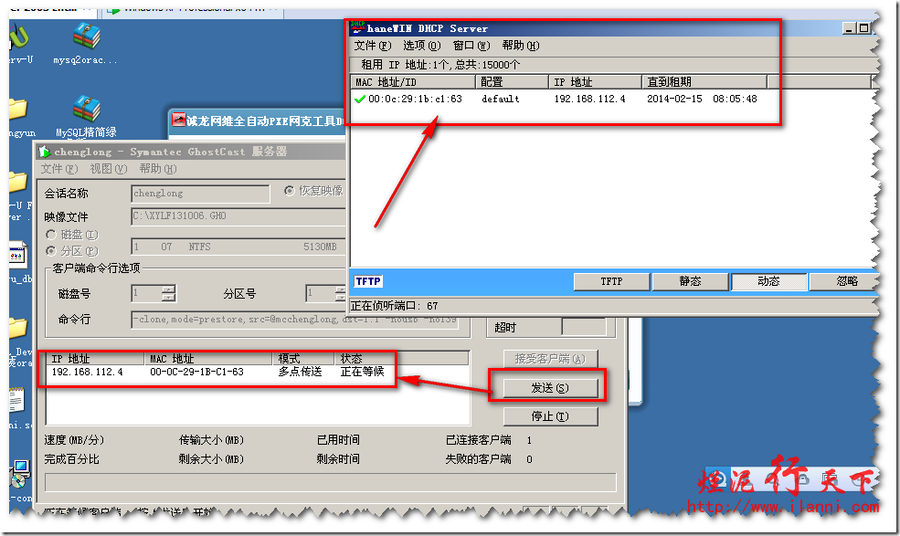The width and height of the screenshot is (900, 536).
Task: Click the DHCP list IP 地址 column header
Action: (595, 82)
